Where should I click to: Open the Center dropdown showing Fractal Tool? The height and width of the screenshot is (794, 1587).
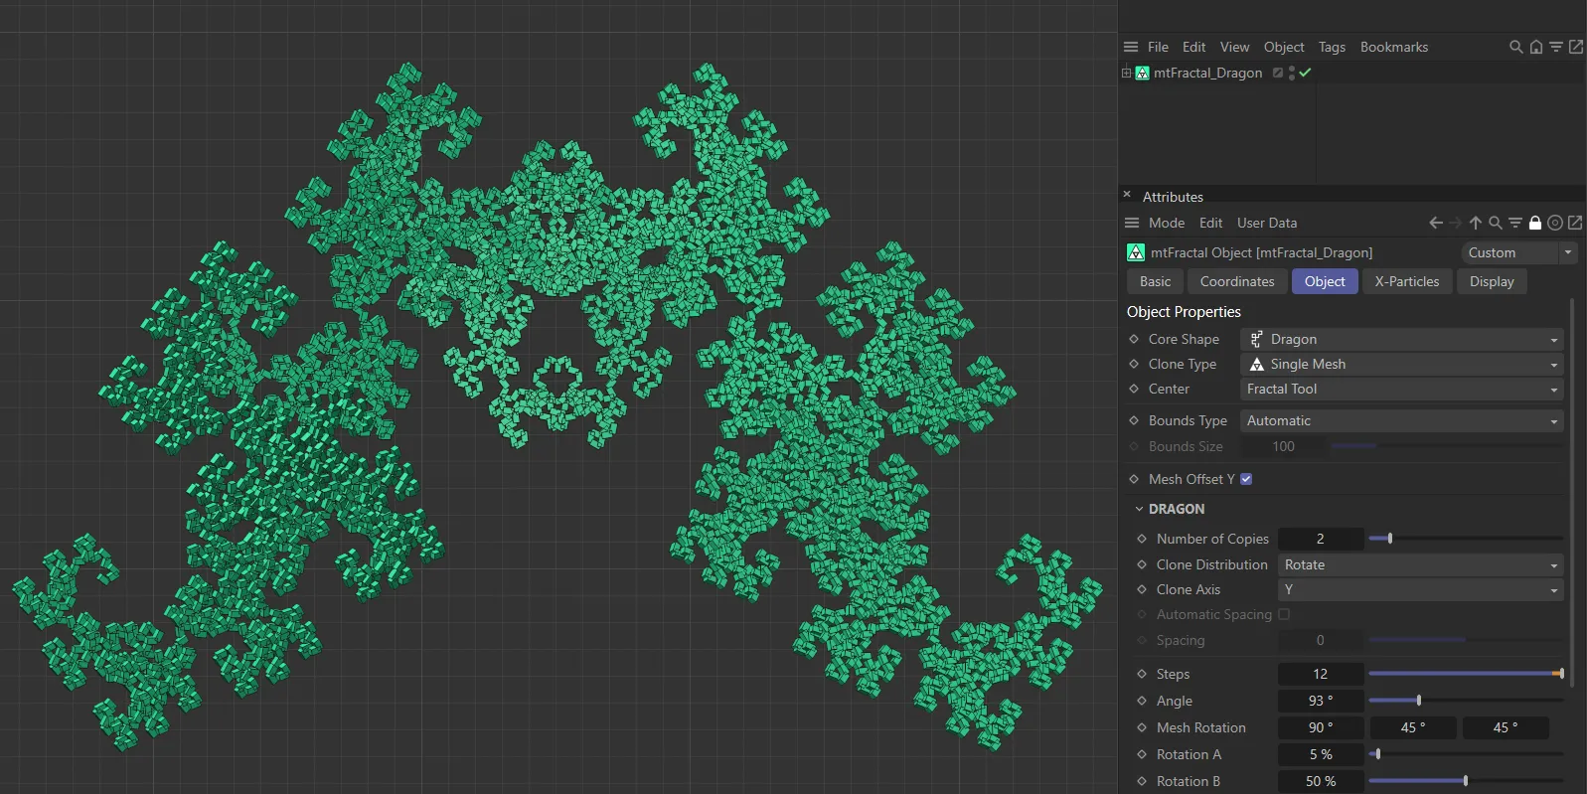(1401, 389)
